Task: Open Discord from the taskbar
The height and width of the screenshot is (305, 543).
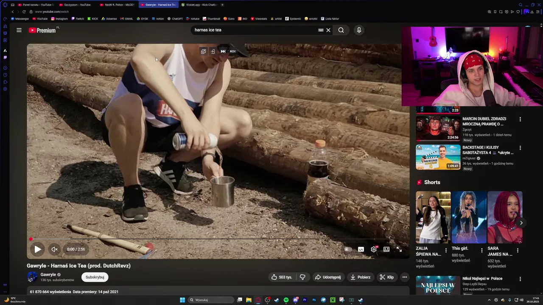Action: tap(296, 300)
